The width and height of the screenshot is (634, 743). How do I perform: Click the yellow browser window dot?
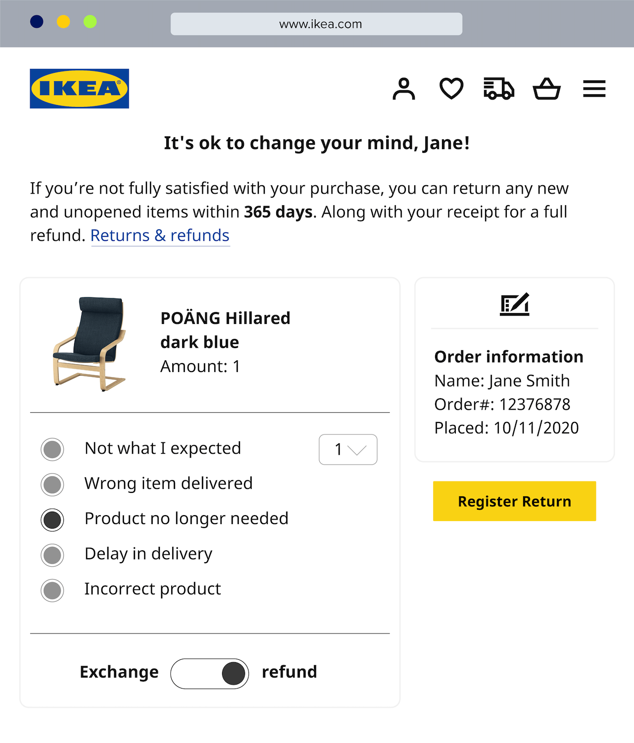click(x=63, y=22)
